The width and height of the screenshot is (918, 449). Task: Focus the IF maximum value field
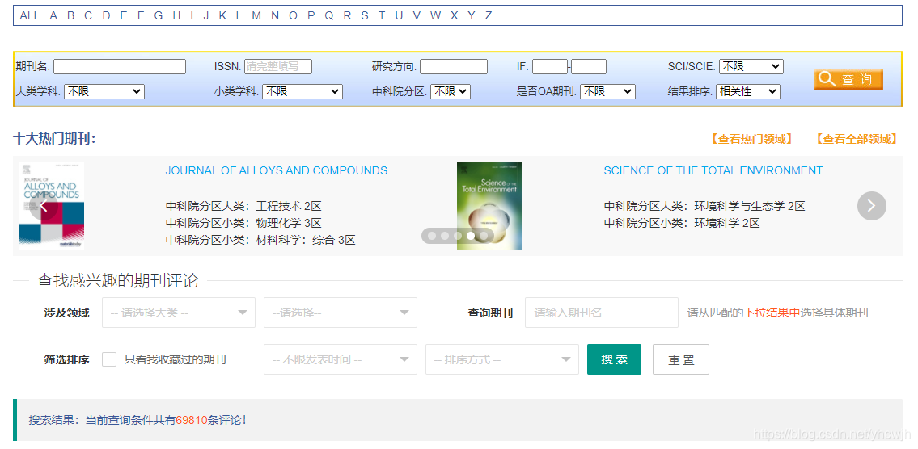tap(589, 67)
